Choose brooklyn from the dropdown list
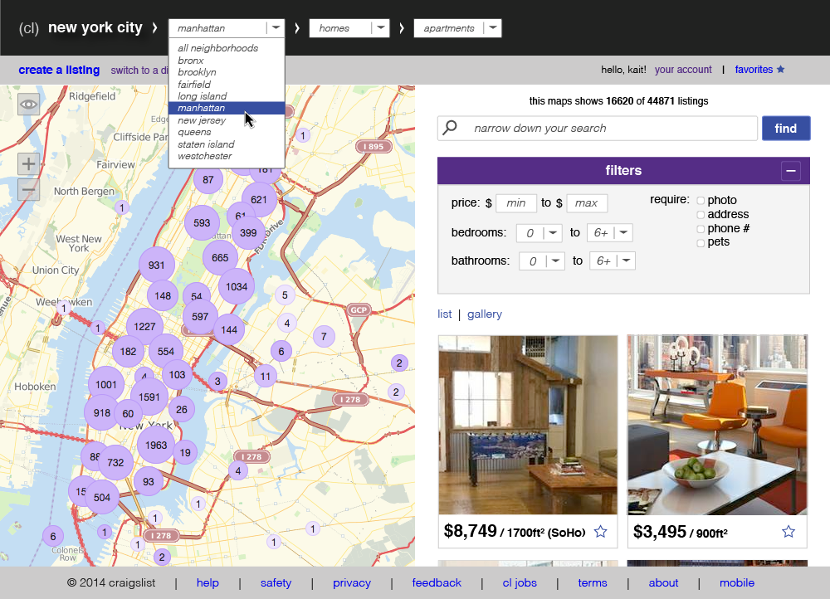The height and width of the screenshot is (599, 830). [197, 72]
